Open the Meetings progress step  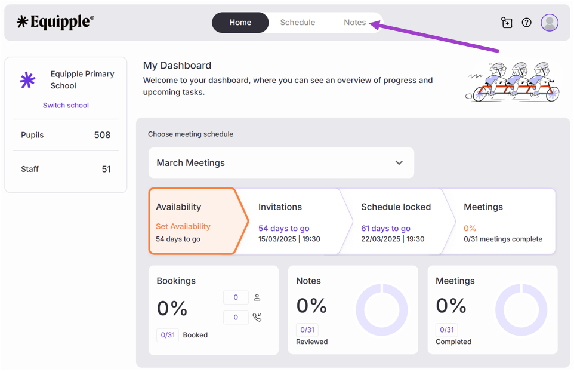(501, 222)
